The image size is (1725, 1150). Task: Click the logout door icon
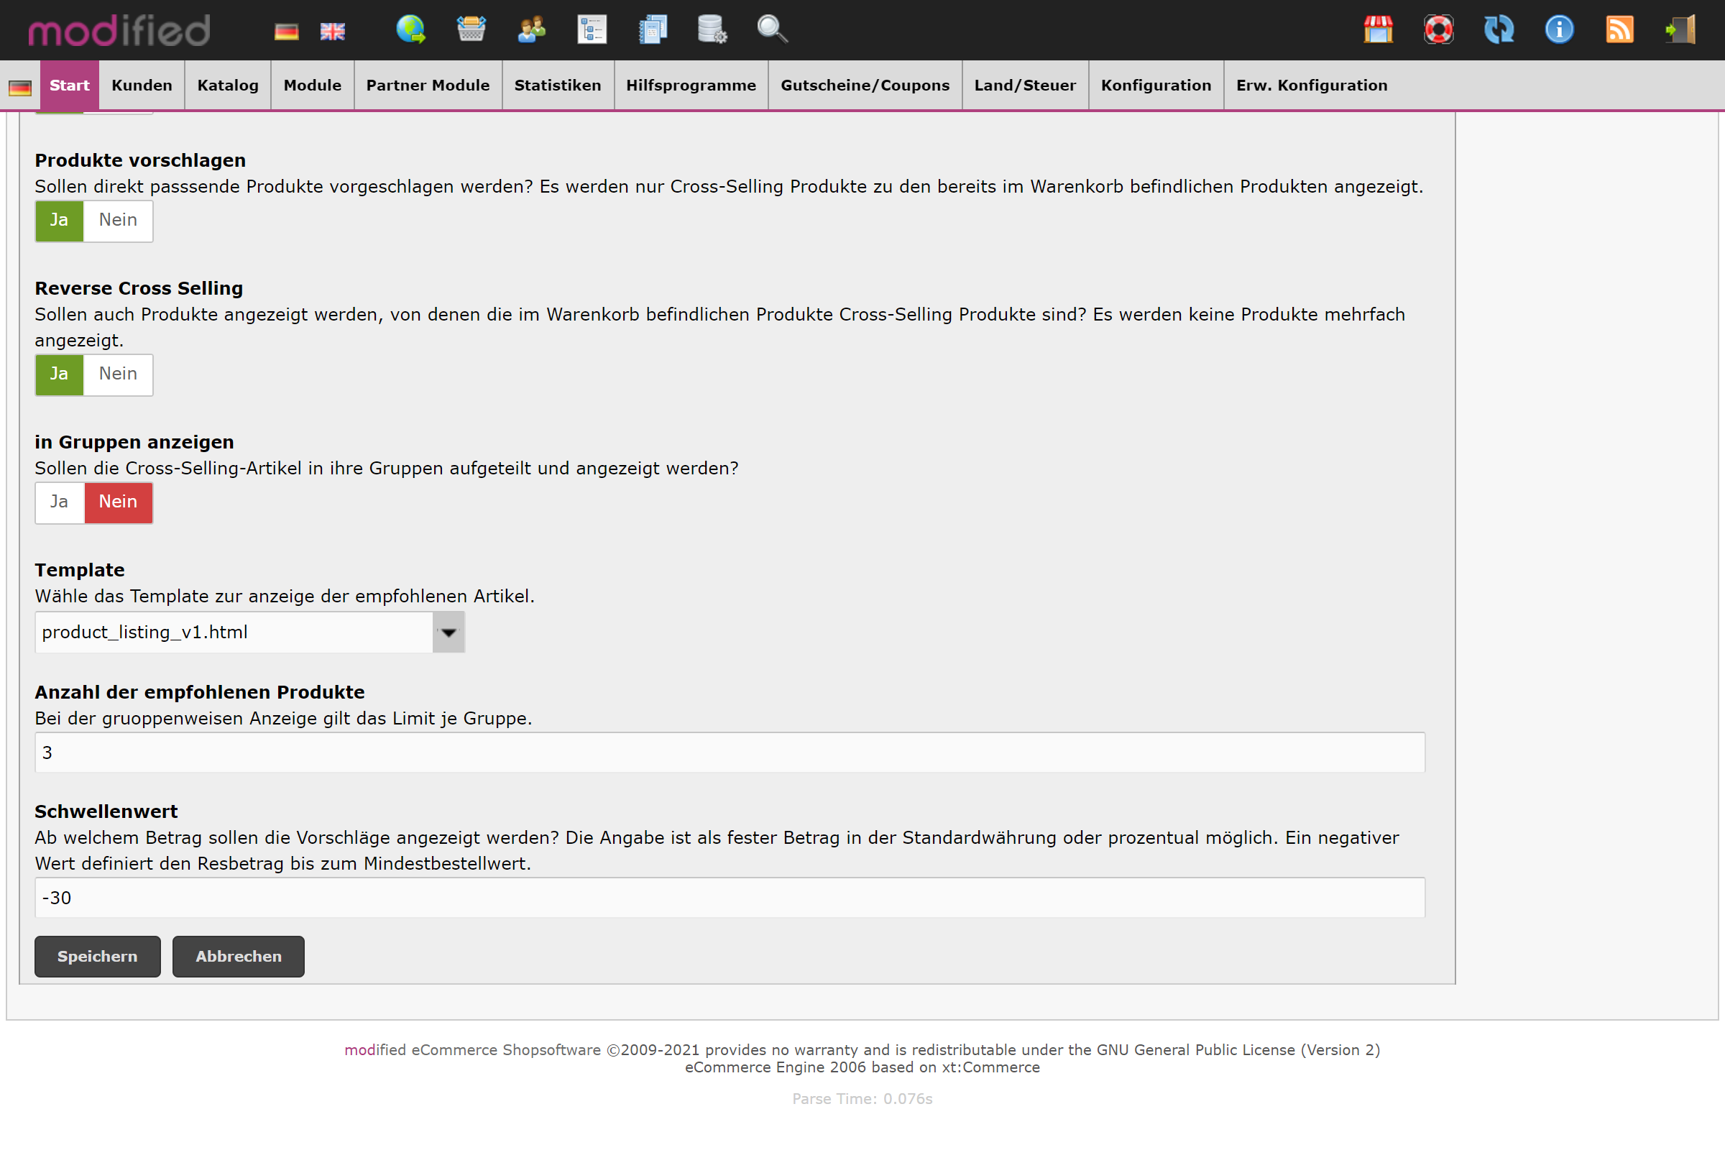point(1680,29)
